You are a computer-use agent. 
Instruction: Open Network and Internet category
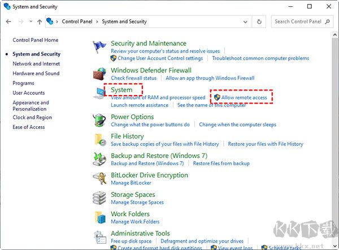(36, 64)
